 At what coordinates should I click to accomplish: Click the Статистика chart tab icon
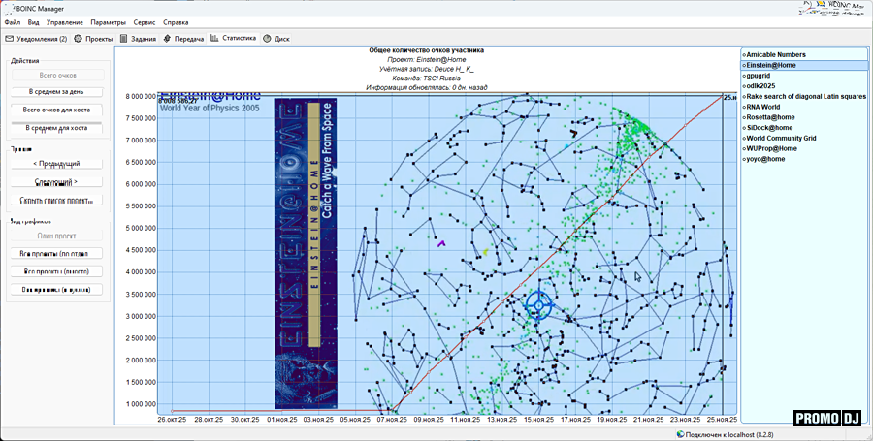(x=214, y=39)
